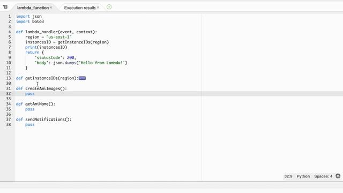This screenshot has height=193, width=343.
Task: Close the Execution results tab
Action: coord(98,8)
